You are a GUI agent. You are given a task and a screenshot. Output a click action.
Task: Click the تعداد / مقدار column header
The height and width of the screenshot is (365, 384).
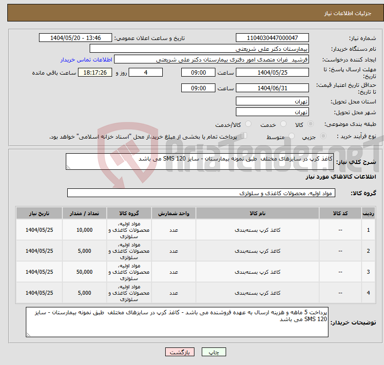(84, 213)
